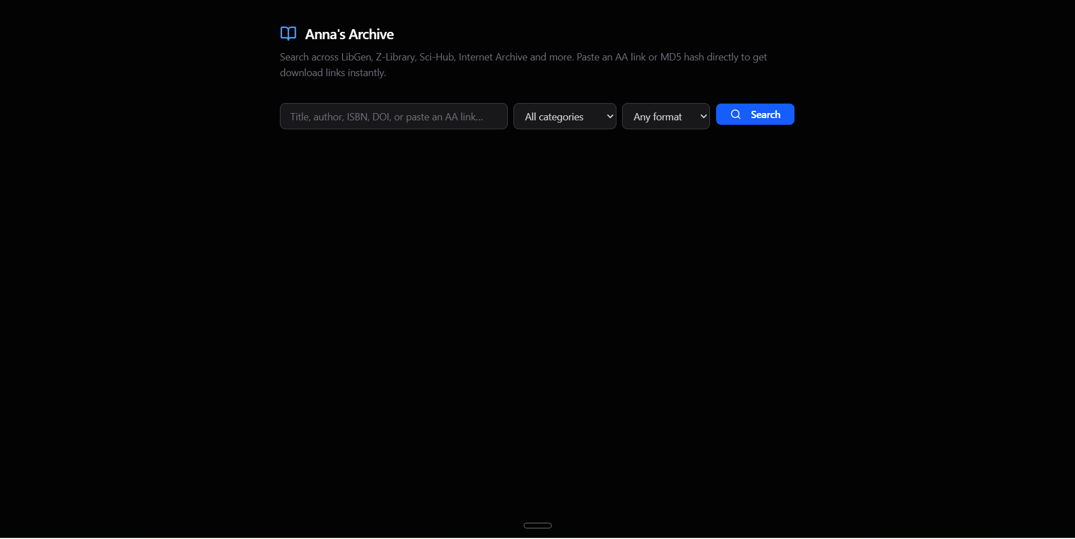The image size is (1075, 539).
Task: Click the blue Search button
Action: point(755,114)
